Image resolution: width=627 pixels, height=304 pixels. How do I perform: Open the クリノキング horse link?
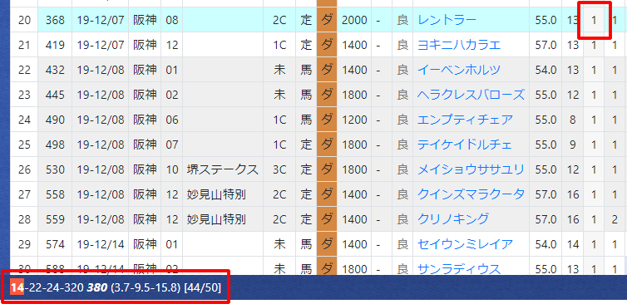coord(453,219)
